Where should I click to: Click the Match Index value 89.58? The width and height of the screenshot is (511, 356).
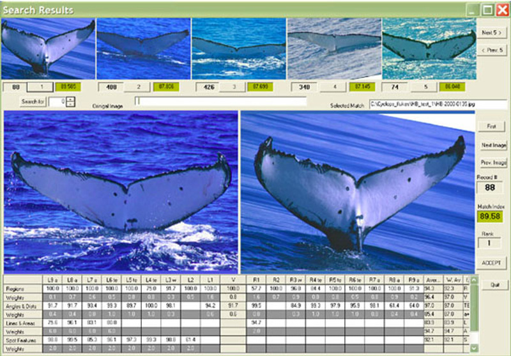490,217
